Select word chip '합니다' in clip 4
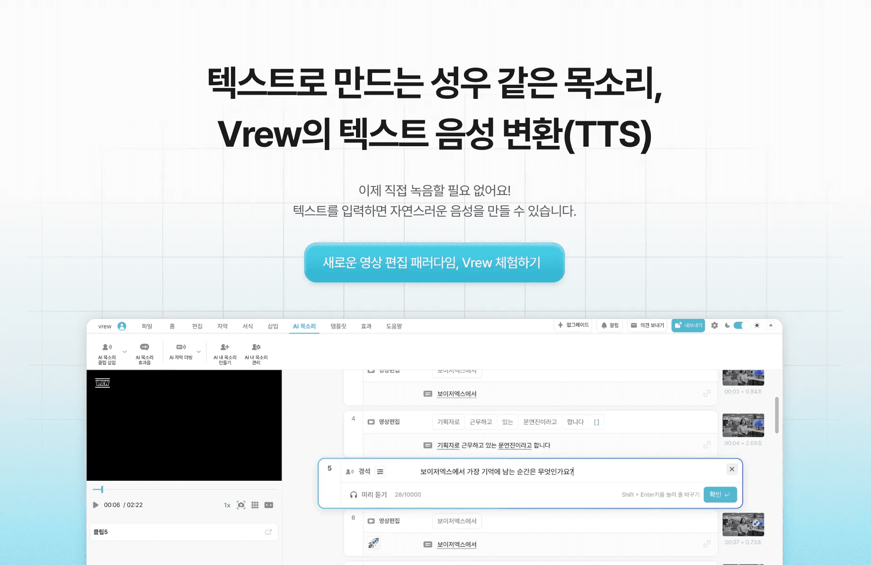 pyautogui.click(x=575, y=422)
